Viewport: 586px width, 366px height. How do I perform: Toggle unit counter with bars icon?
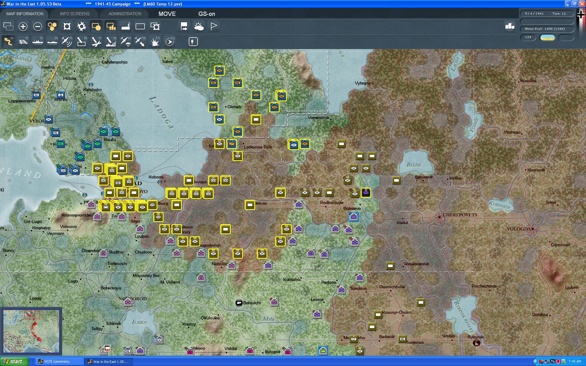point(111,27)
